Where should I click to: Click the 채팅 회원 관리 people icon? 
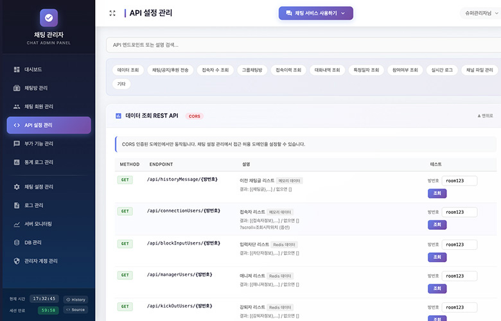click(17, 107)
